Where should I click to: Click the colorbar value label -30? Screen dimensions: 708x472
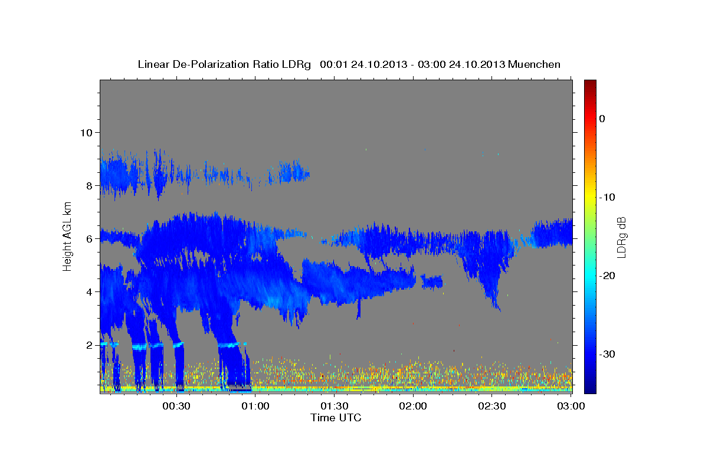[x=607, y=354]
